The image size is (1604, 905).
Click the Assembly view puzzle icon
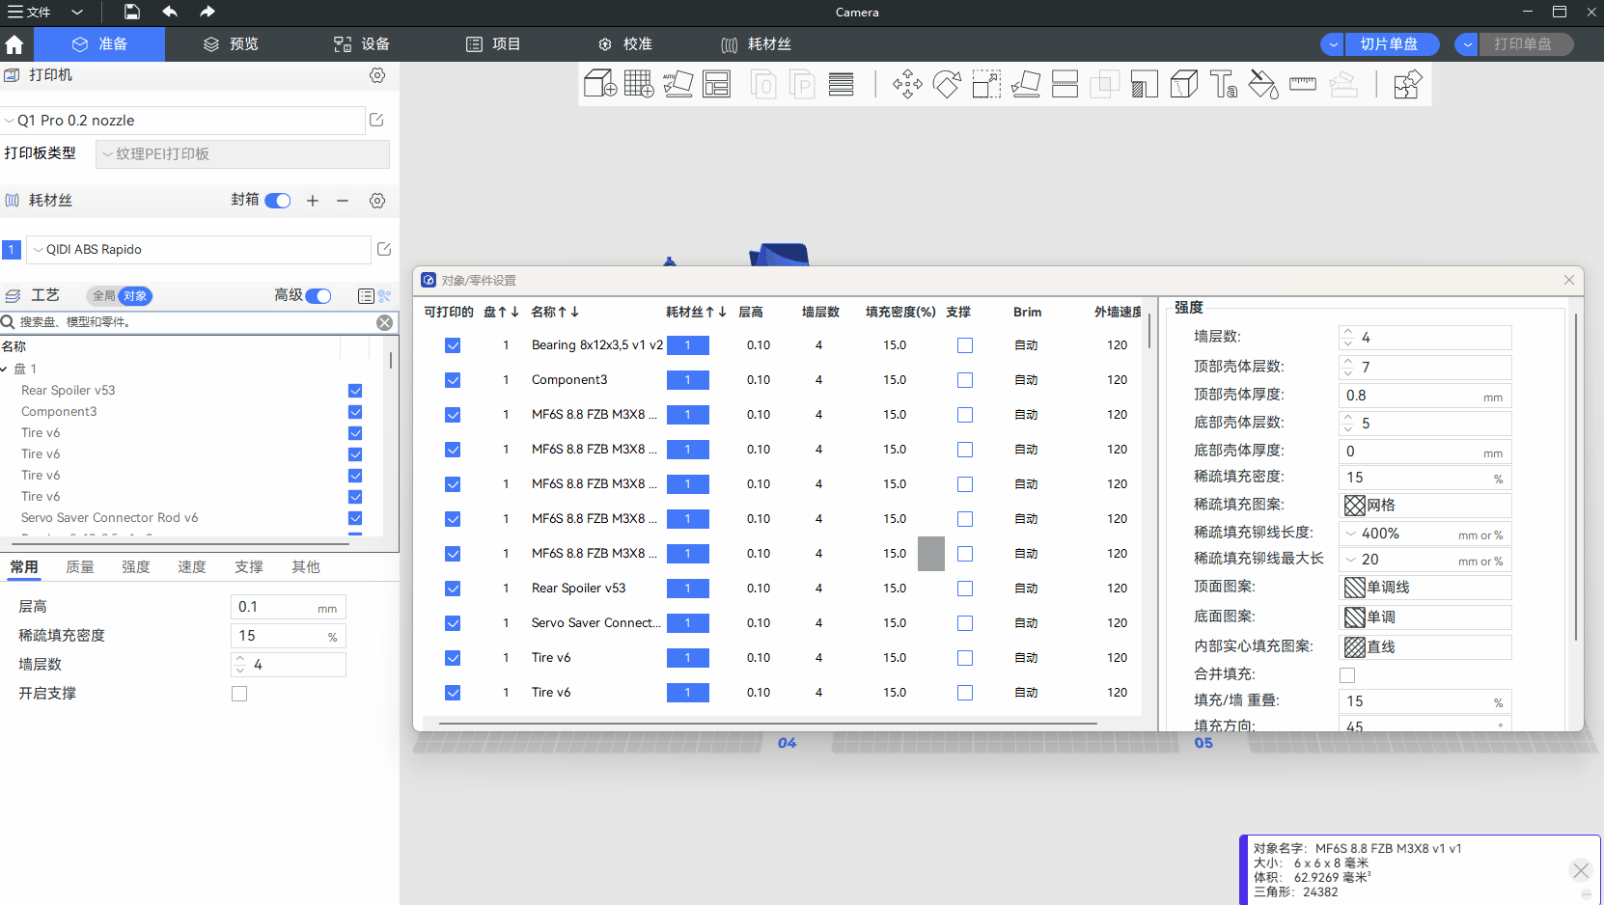click(x=1407, y=85)
